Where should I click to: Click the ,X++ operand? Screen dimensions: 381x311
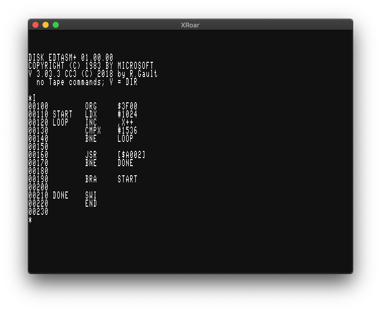coord(125,123)
